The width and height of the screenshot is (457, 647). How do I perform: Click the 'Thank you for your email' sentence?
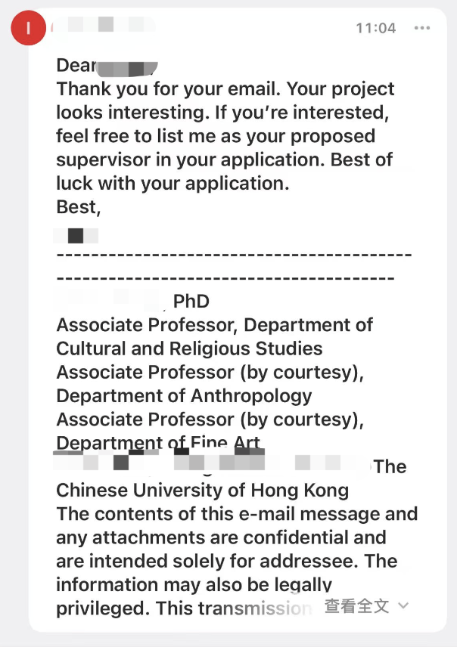pos(168,89)
